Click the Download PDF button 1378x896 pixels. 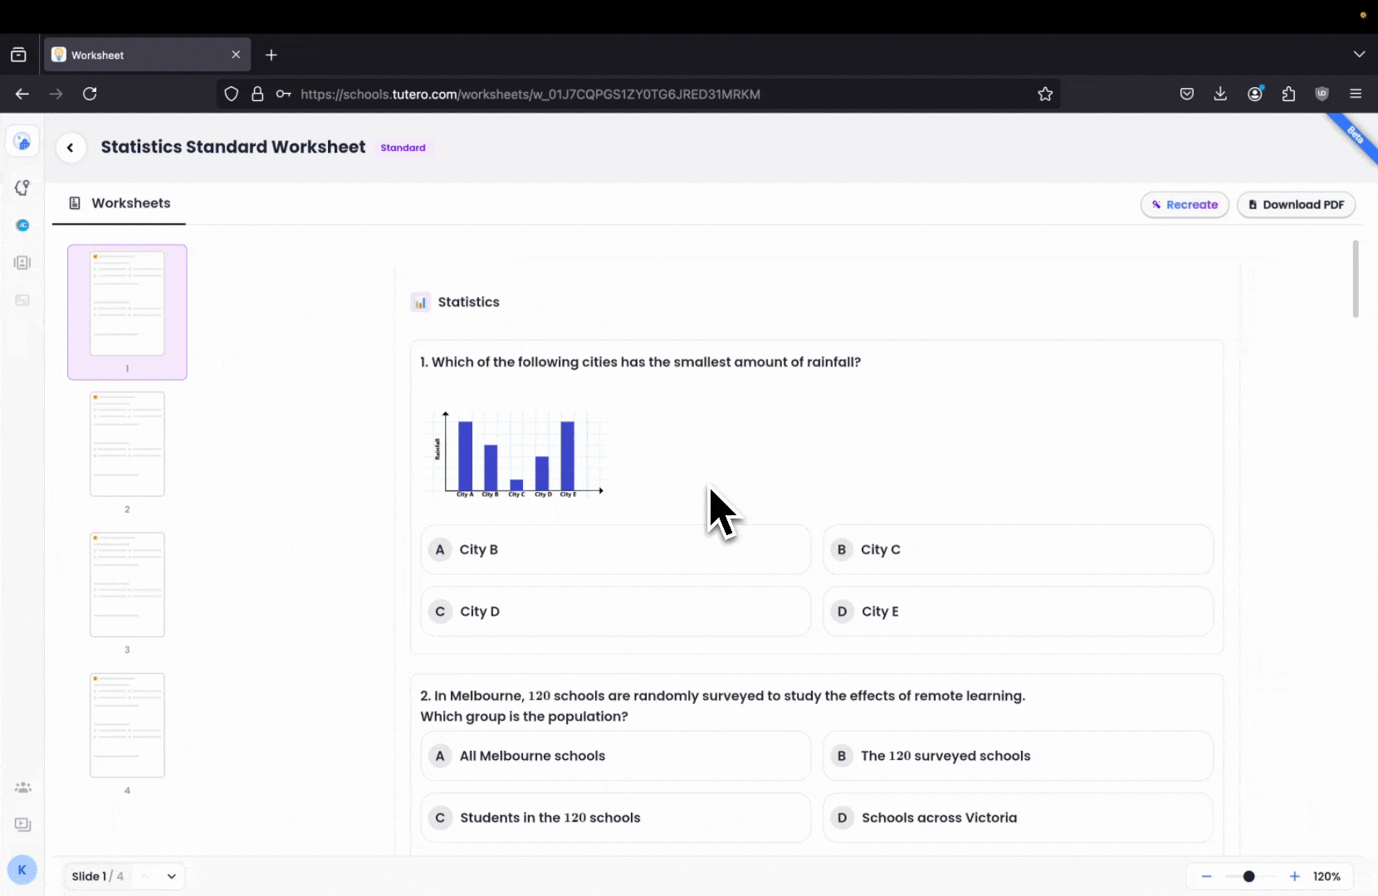[x=1296, y=205]
